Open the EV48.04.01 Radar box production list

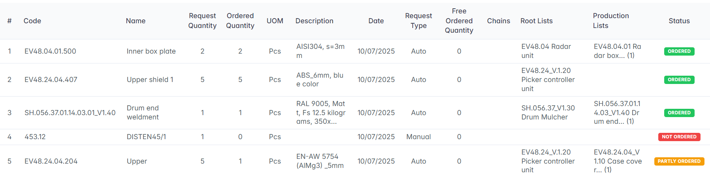point(617,51)
